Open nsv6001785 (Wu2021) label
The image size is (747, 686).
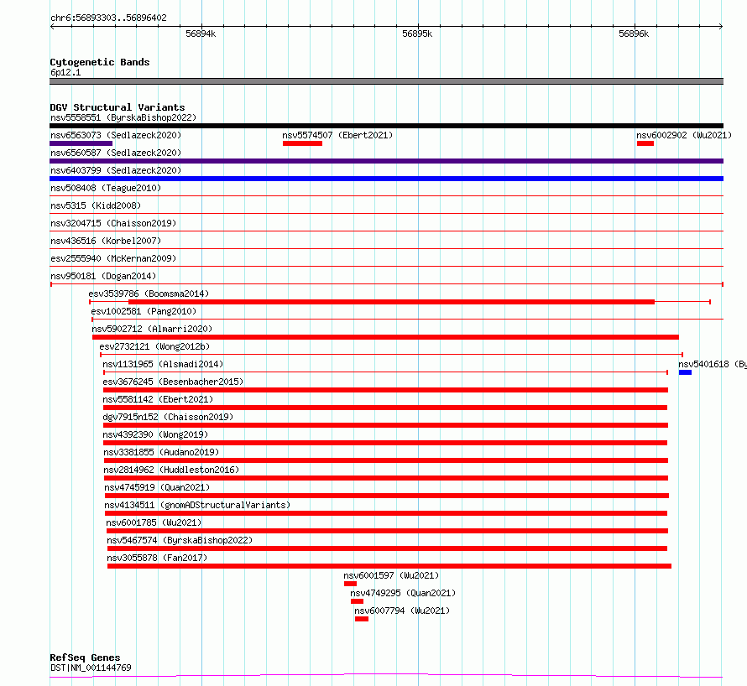click(154, 522)
